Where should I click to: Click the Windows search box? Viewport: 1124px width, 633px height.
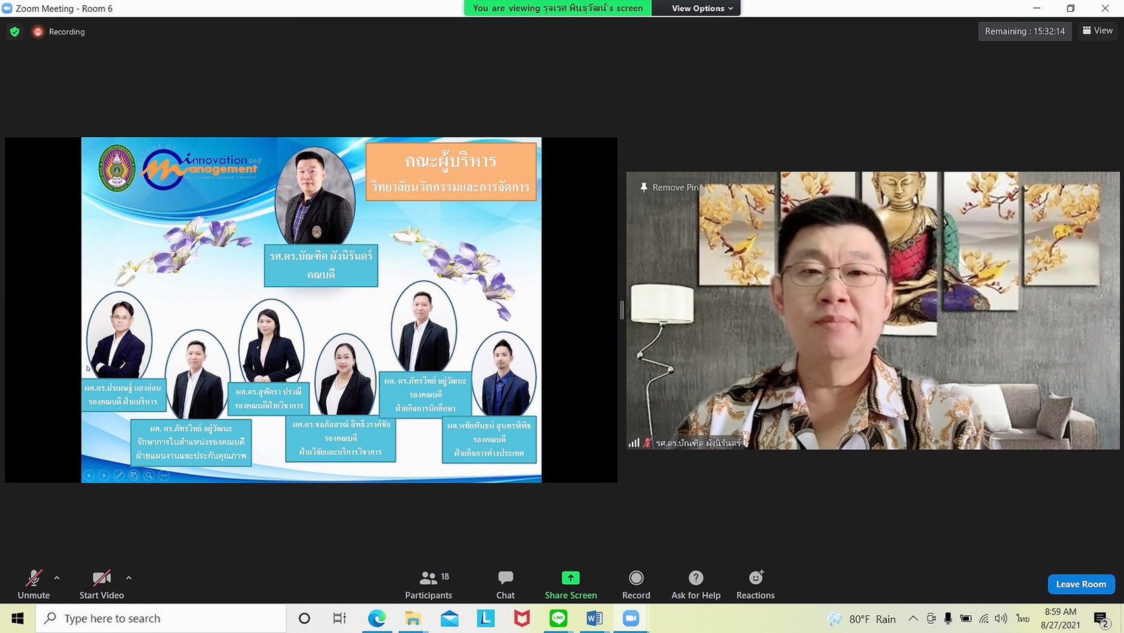pos(161,618)
